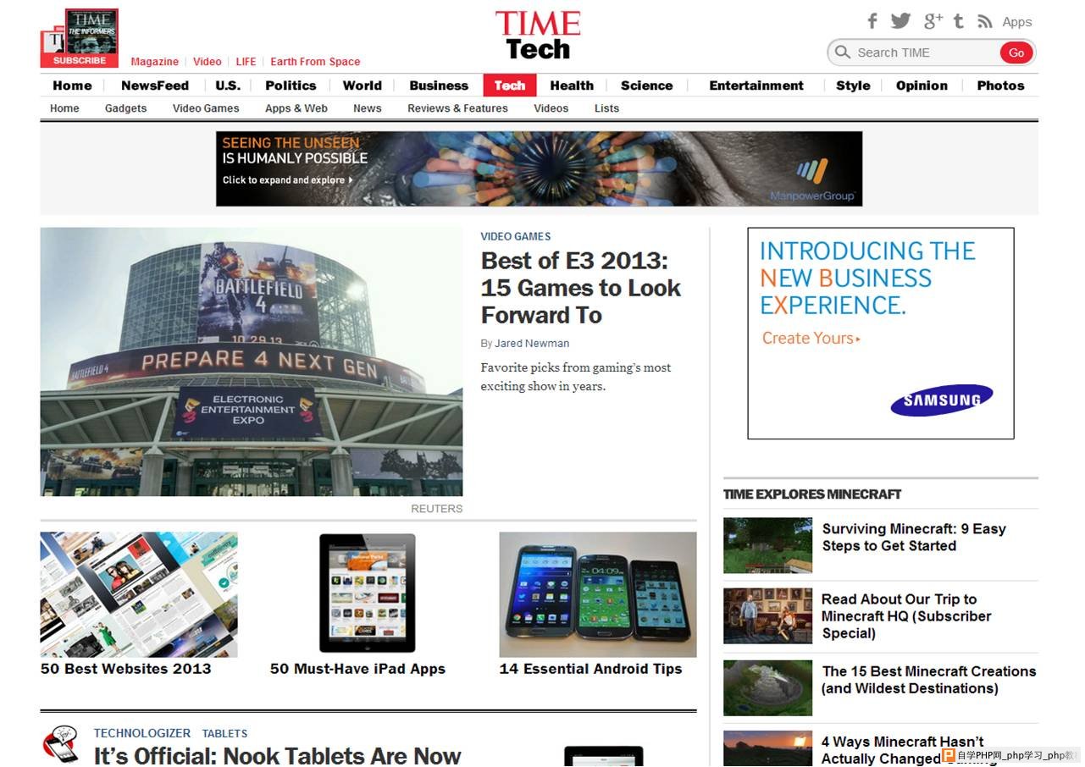The width and height of the screenshot is (1085, 767).
Task: Click the red Go search button
Action: click(x=1016, y=52)
